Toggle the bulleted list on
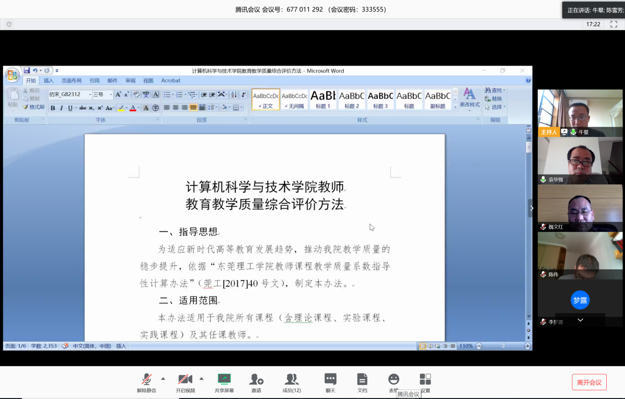This screenshot has height=399, width=625. [x=167, y=95]
